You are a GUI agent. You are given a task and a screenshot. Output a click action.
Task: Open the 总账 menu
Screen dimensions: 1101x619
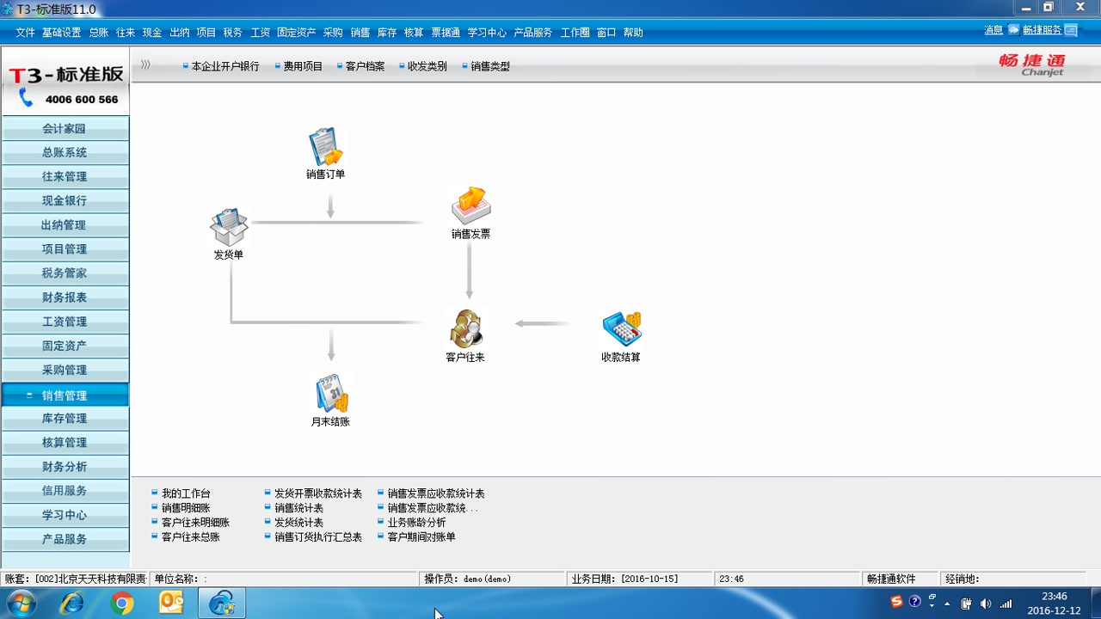point(99,32)
